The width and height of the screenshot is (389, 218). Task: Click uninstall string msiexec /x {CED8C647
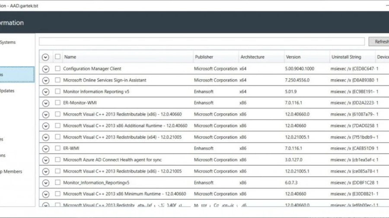(352, 69)
